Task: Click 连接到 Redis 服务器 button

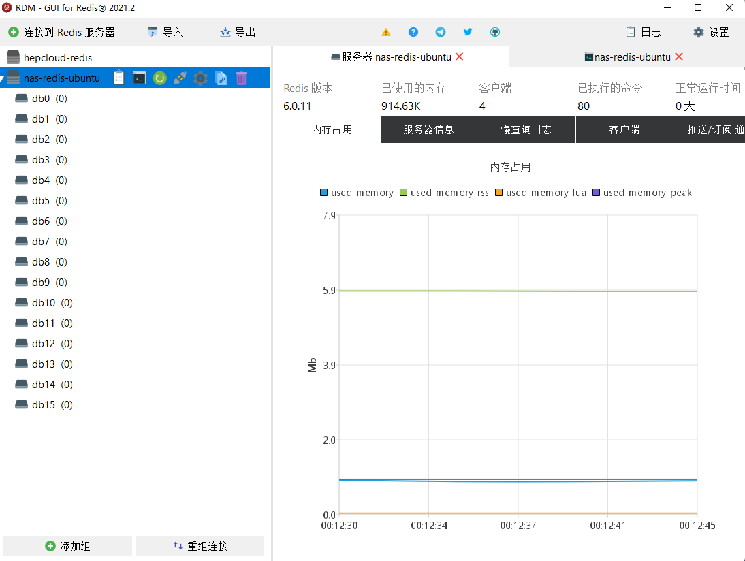Action: (x=61, y=32)
